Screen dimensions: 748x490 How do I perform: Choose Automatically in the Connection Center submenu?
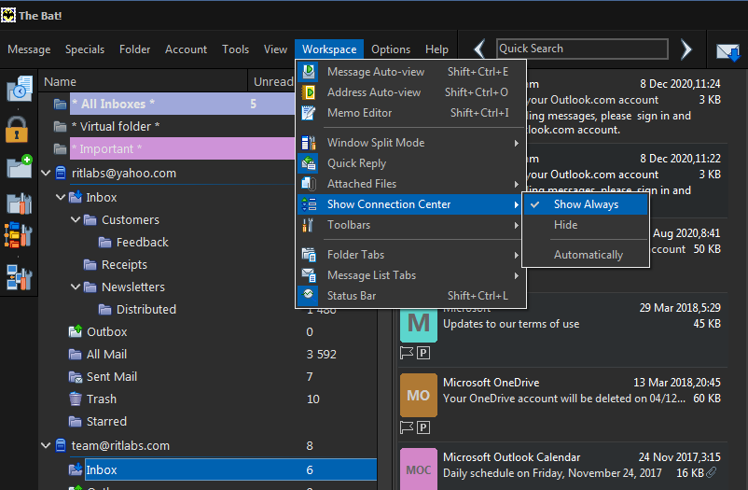(586, 255)
